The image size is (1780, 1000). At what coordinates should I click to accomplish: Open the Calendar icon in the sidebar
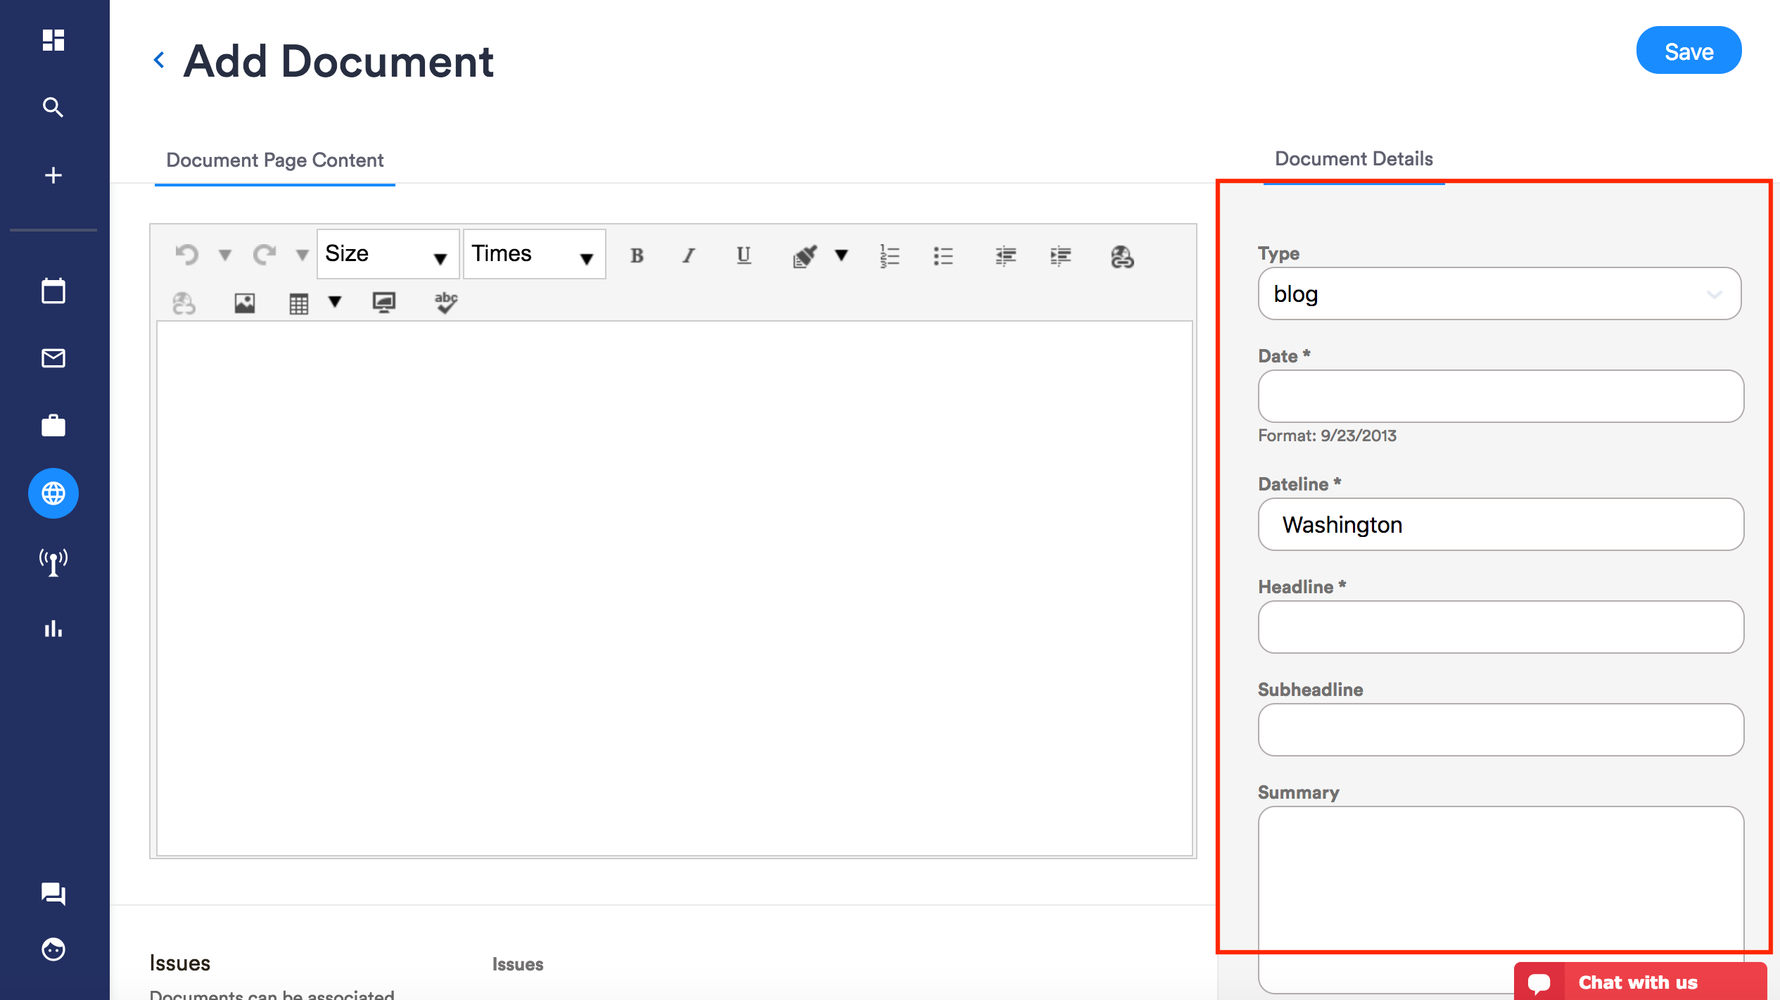click(x=53, y=291)
